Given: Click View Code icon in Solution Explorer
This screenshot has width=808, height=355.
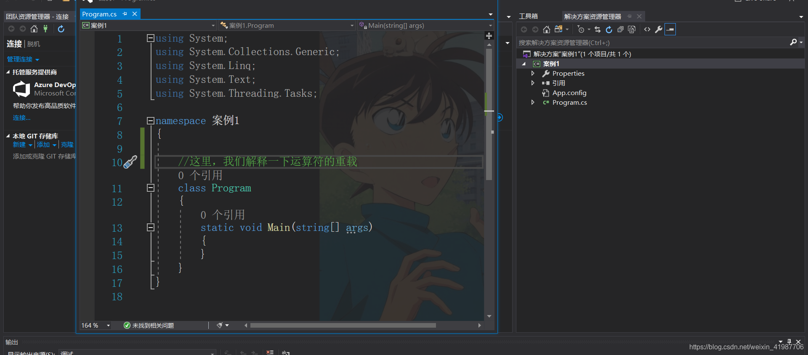Looking at the screenshot, I should [x=647, y=29].
